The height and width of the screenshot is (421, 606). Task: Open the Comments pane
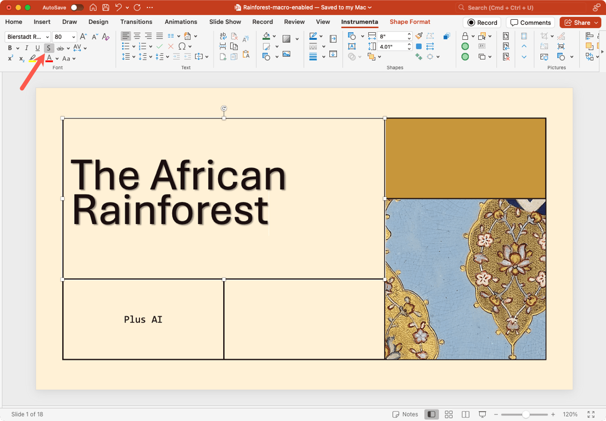530,22
